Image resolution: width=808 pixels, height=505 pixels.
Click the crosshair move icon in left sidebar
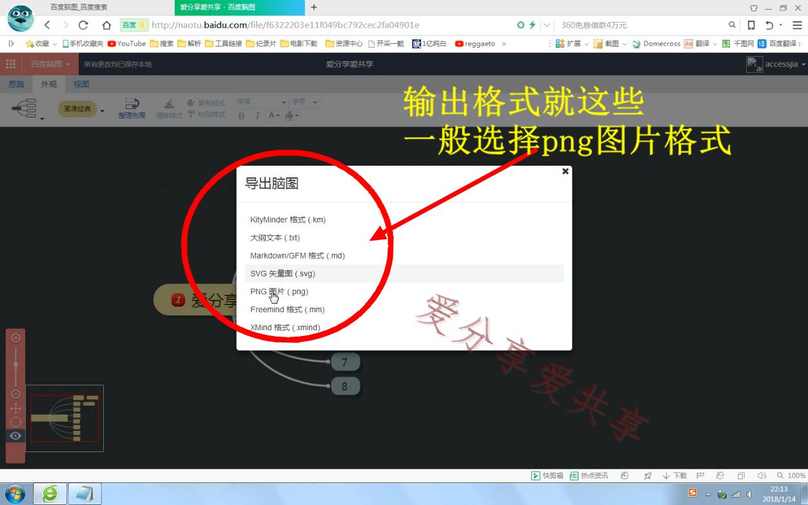(17, 408)
